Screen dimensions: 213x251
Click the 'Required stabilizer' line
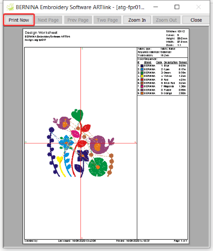[x=155, y=52]
